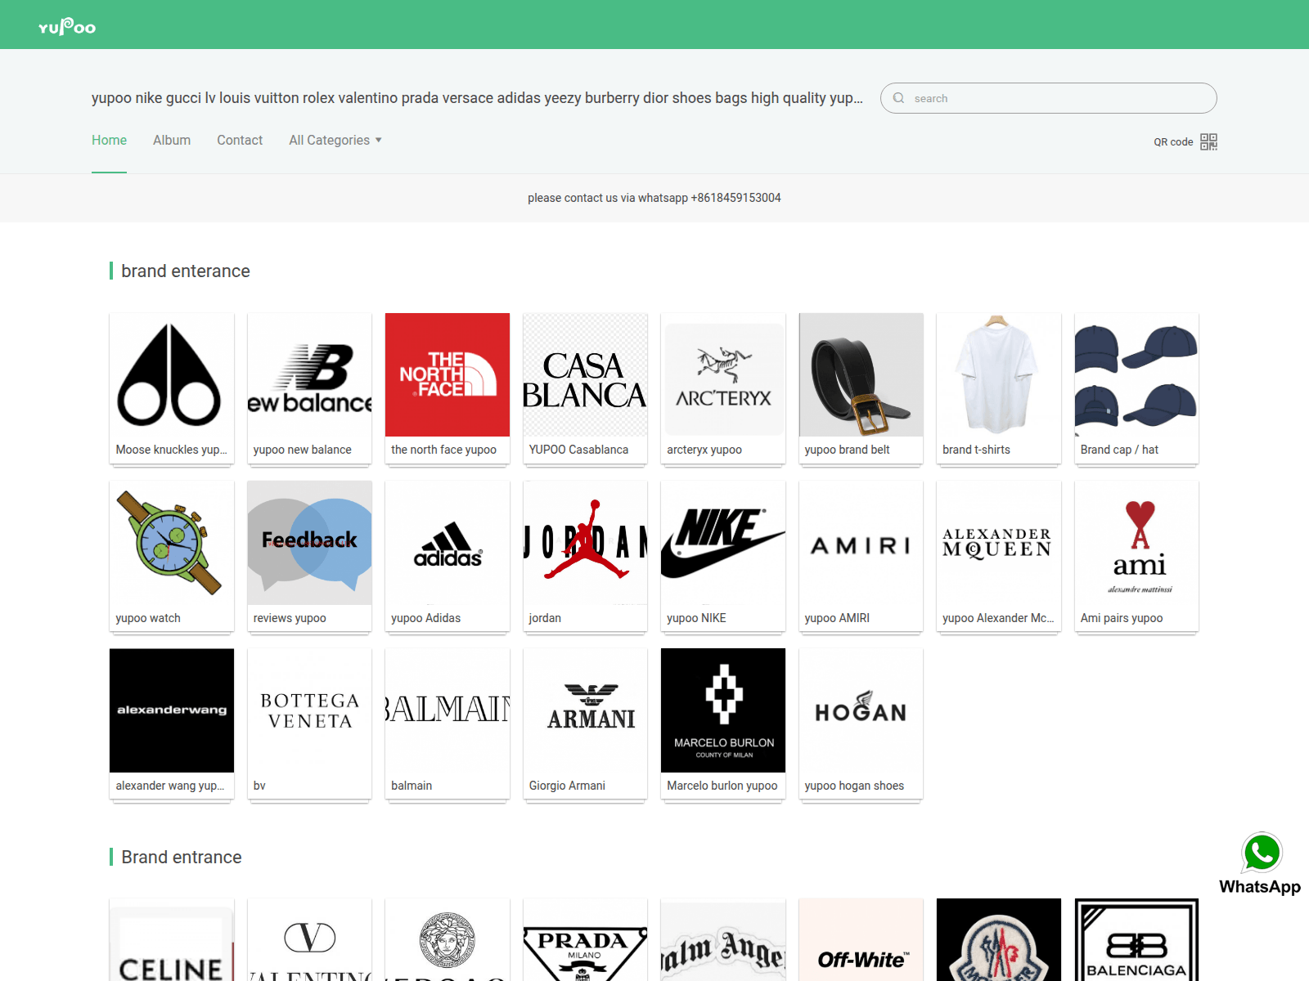Click 'the north face yupoo' link
The image size is (1309, 981).
(443, 450)
